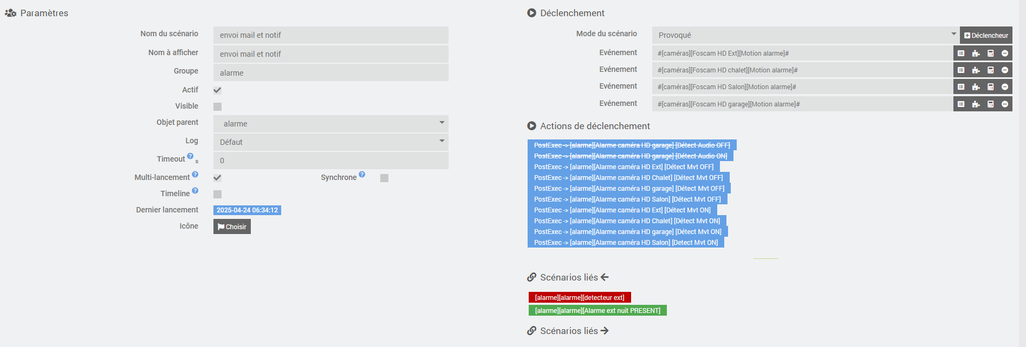This screenshot has height=347, width=1026.
Task: Open the Mode du scénario dropdown
Action: click(x=805, y=35)
